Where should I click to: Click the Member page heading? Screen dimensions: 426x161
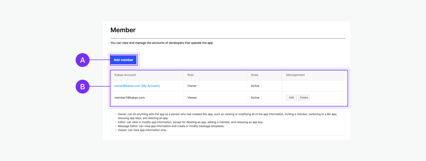click(x=123, y=30)
